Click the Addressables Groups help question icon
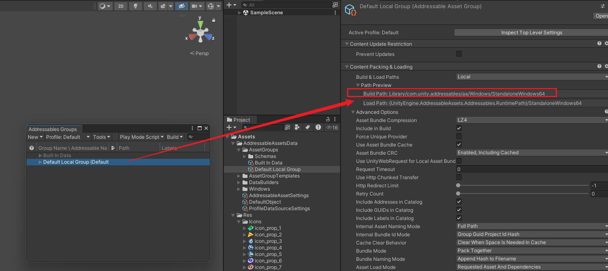 (x=31, y=148)
